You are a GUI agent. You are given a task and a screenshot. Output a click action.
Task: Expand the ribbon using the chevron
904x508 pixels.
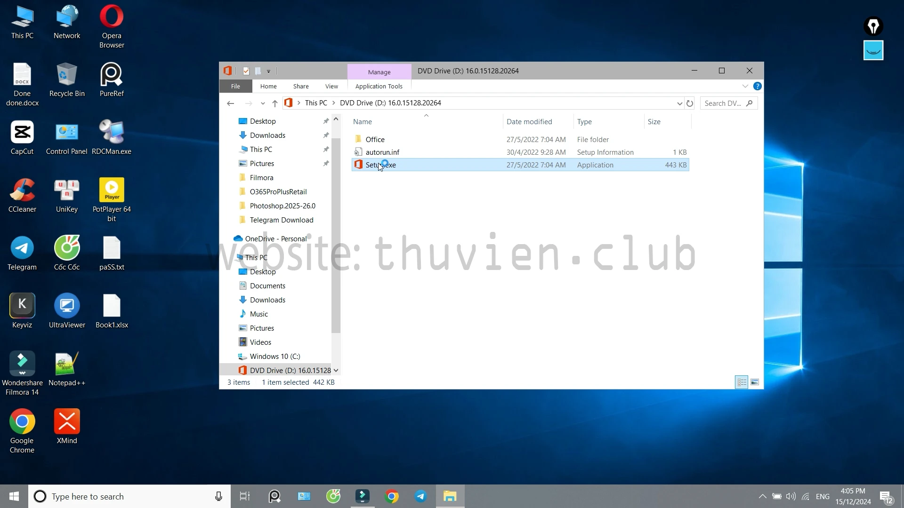[745, 86]
